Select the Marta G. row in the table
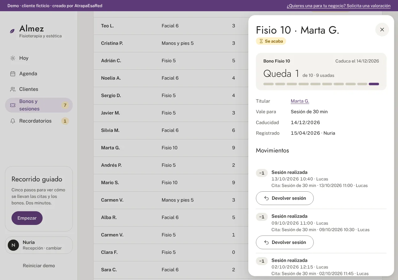Image resolution: width=398 pixels, height=280 pixels. pyautogui.click(x=171, y=148)
